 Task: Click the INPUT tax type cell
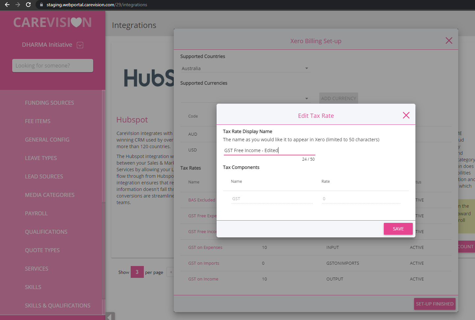click(x=332, y=247)
